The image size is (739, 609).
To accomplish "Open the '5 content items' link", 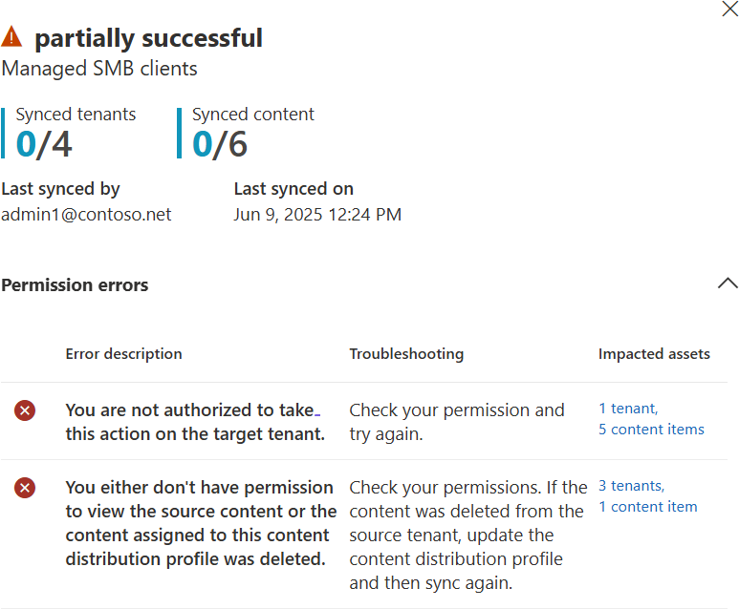I will point(651,430).
